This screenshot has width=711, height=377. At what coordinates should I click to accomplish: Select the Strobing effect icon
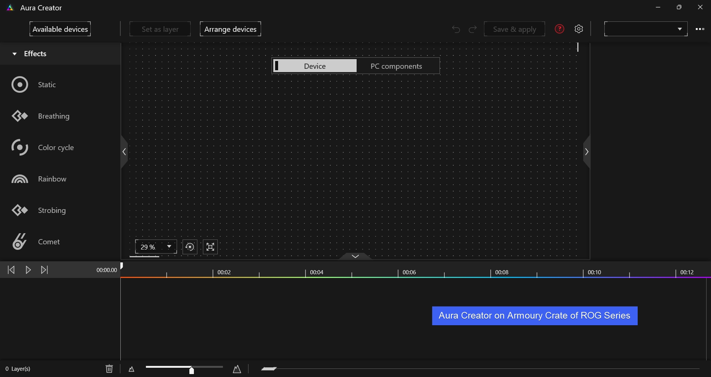tap(20, 210)
